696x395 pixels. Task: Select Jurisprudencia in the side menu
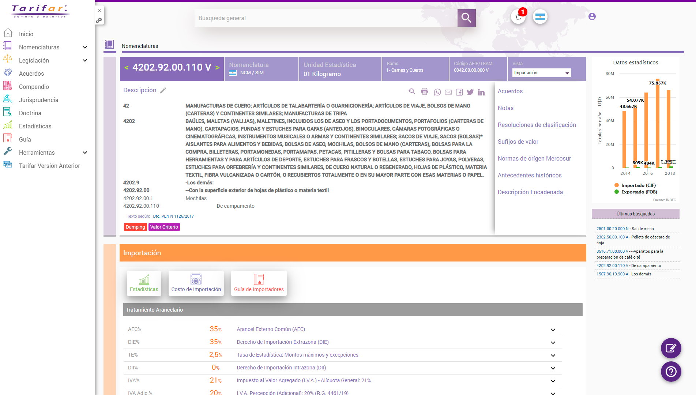[x=38, y=100]
